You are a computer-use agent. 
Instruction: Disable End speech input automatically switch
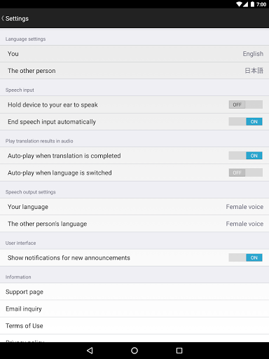coord(246,121)
